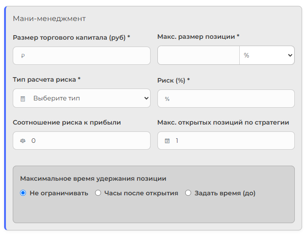This screenshot has width=308, height=235.
Task: Click the calculator icon in risk type selector
Action: pyautogui.click(x=23, y=99)
